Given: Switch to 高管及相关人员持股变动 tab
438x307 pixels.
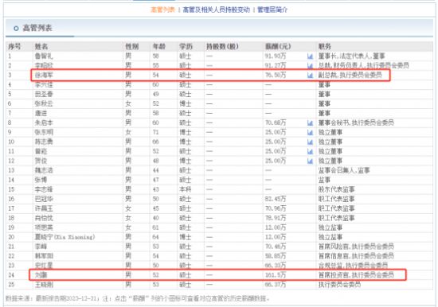Looking at the screenshot, I should tap(216, 10).
